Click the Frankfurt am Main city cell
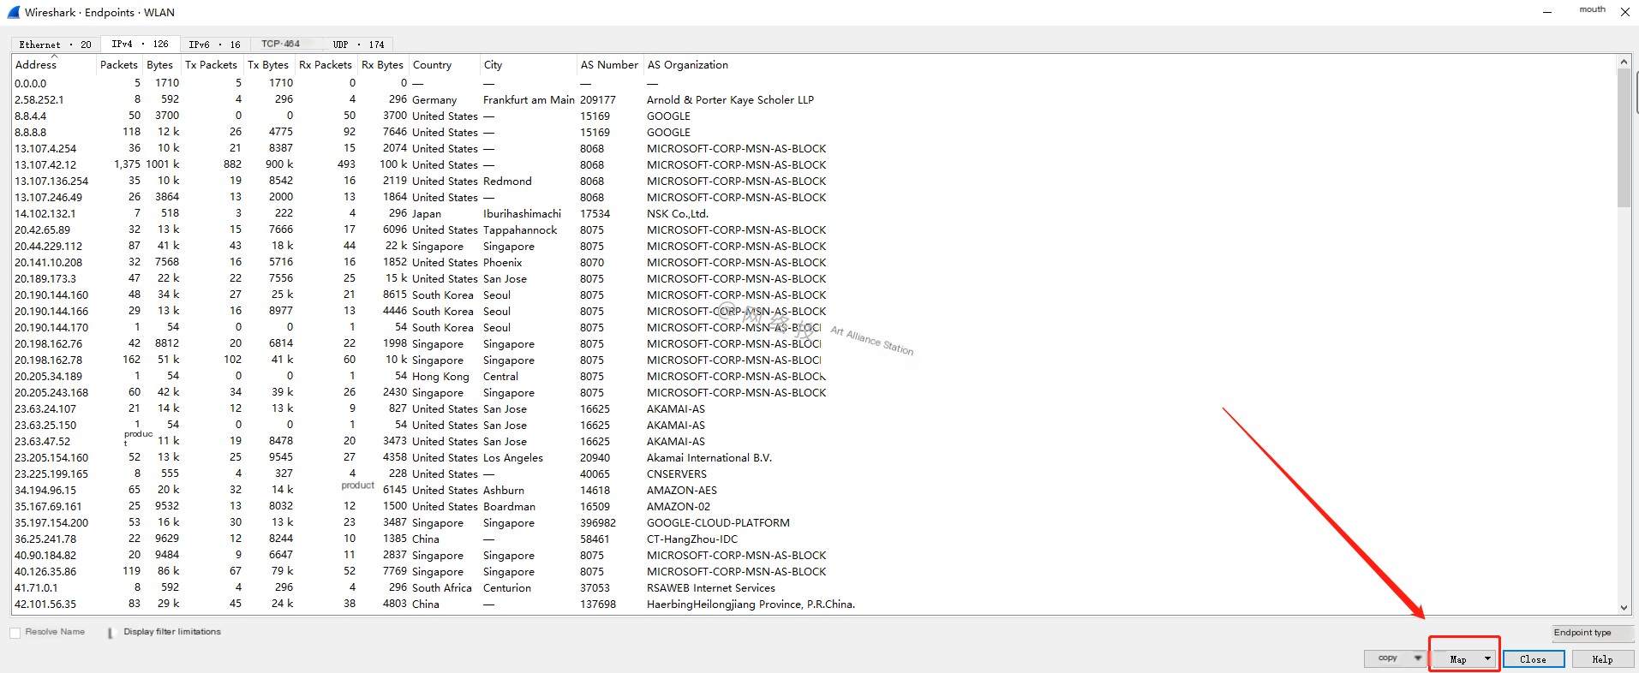 pos(529,100)
